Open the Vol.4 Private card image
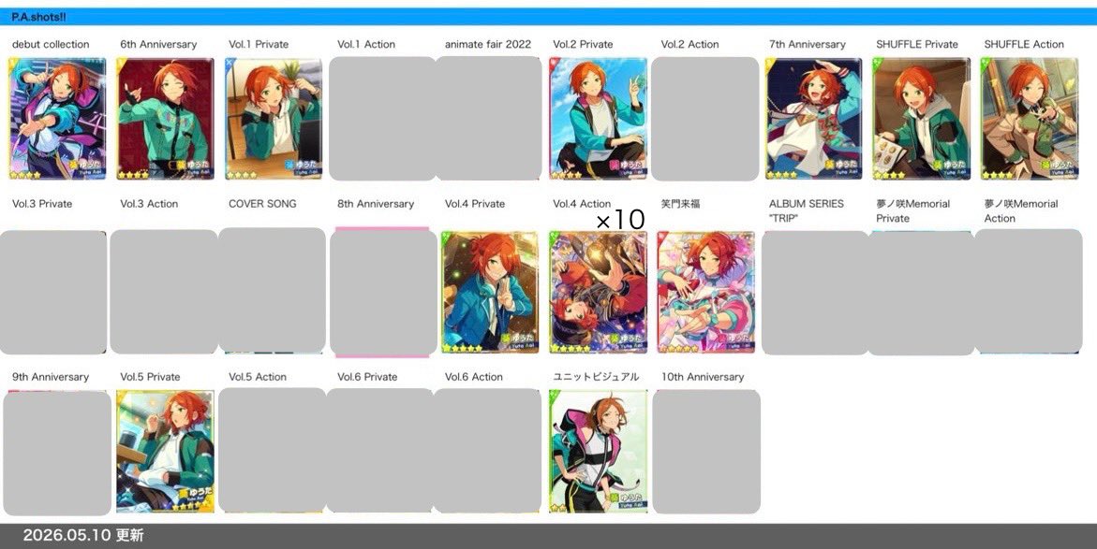 [491, 293]
